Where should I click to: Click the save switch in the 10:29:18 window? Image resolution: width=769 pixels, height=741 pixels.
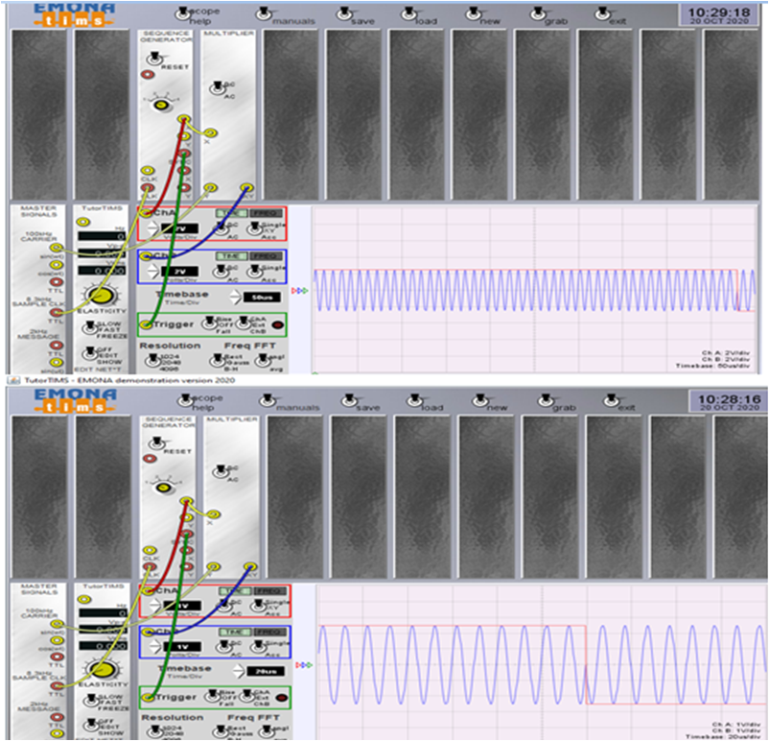pos(344,14)
